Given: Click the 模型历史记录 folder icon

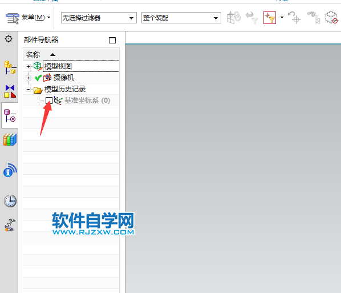Looking at the screenshot, I should (x=38, y=90).
